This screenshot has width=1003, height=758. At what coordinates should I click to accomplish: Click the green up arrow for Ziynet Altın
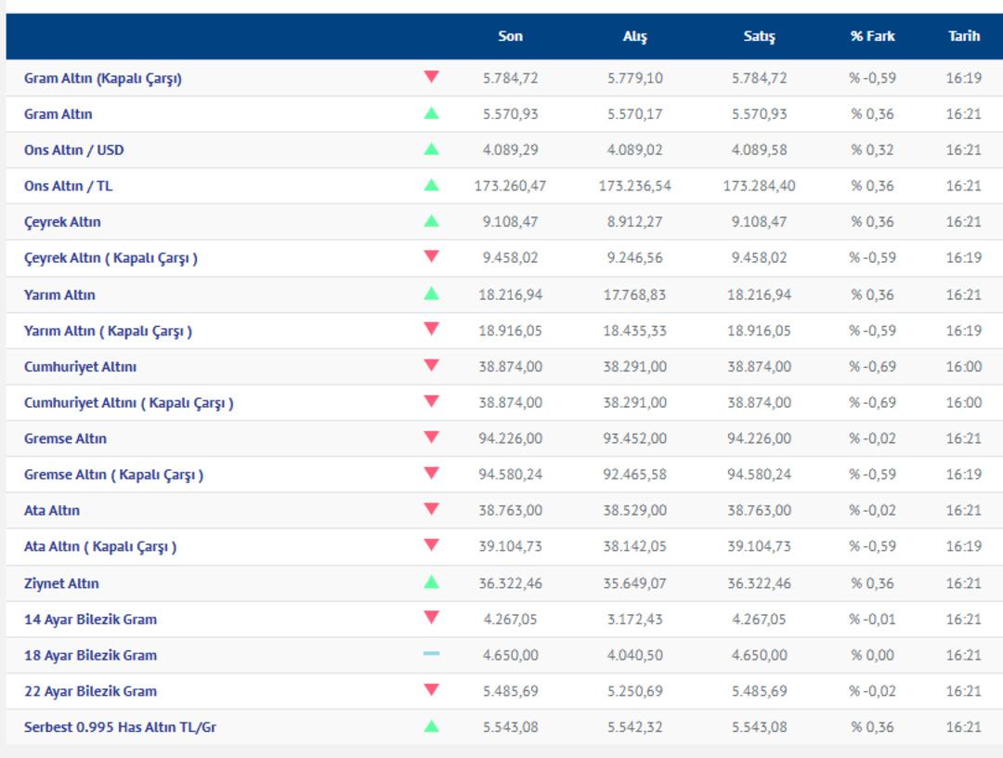(431, 582)
